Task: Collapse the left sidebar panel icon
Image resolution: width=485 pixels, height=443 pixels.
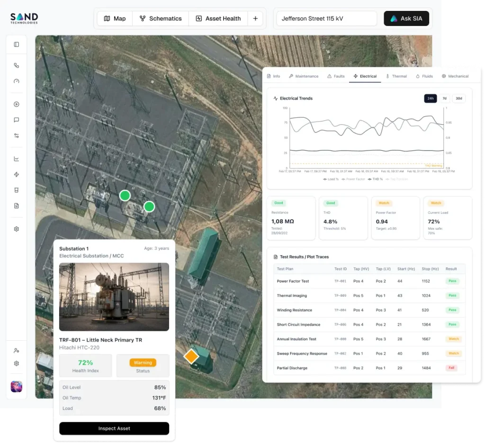Action: (17, 44)
